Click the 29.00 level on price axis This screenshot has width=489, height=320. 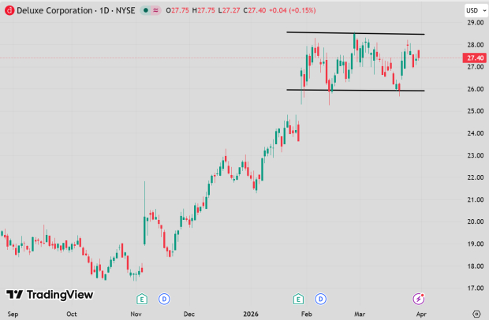click(474, 23)
